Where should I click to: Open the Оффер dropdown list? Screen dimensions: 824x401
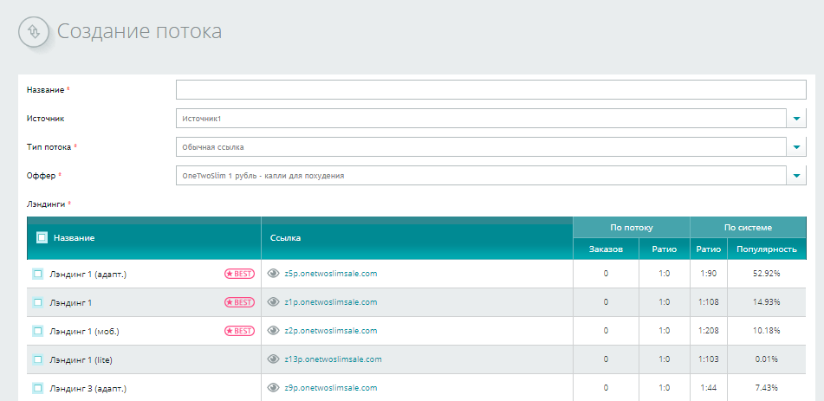(x=796, y=176)
